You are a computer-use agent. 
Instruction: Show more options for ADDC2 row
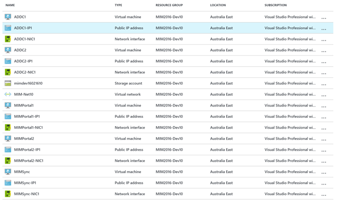click(x=324, y=51)
